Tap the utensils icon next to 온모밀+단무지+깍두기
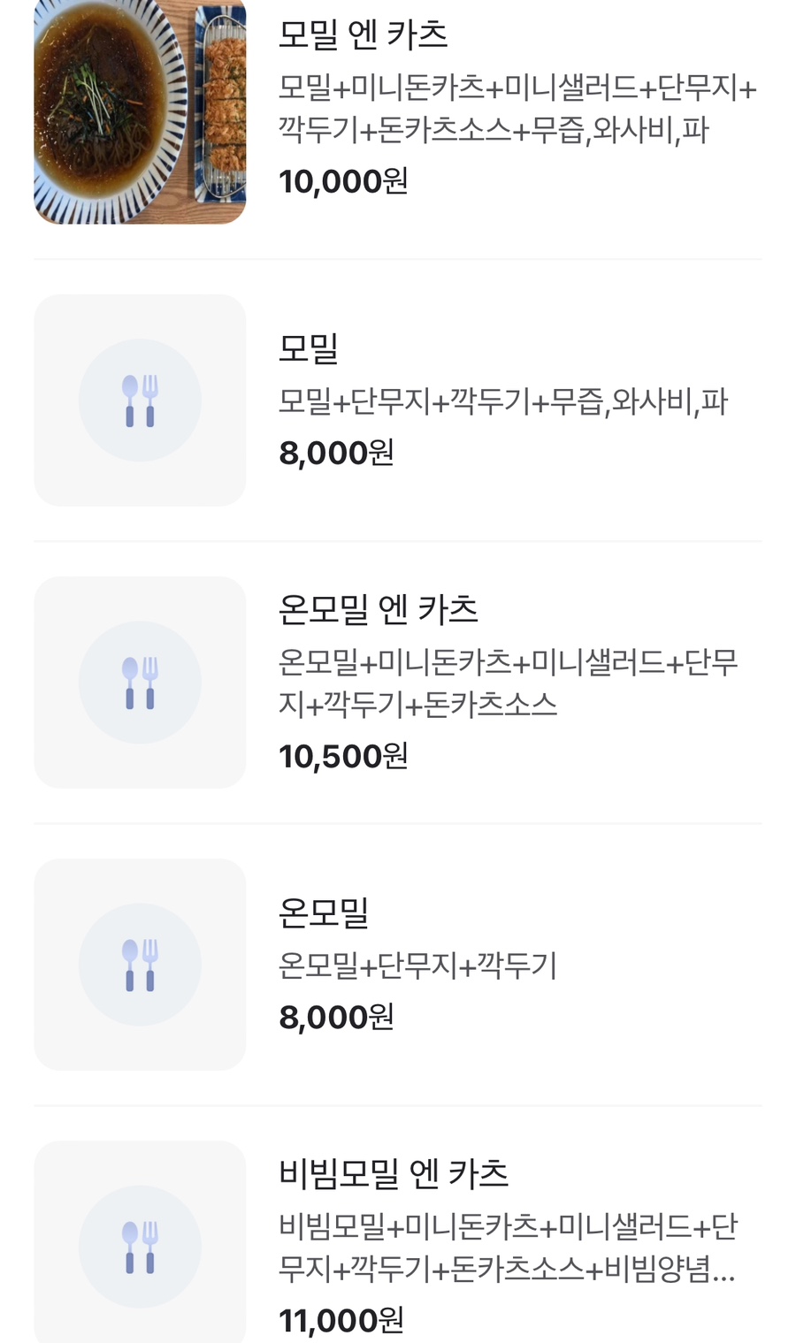796x1343 pixels. 140,965
